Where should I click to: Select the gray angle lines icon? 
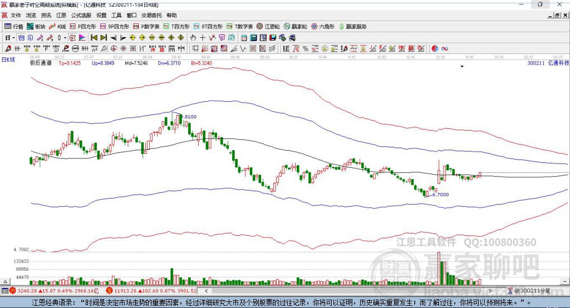tap(234, 49)
